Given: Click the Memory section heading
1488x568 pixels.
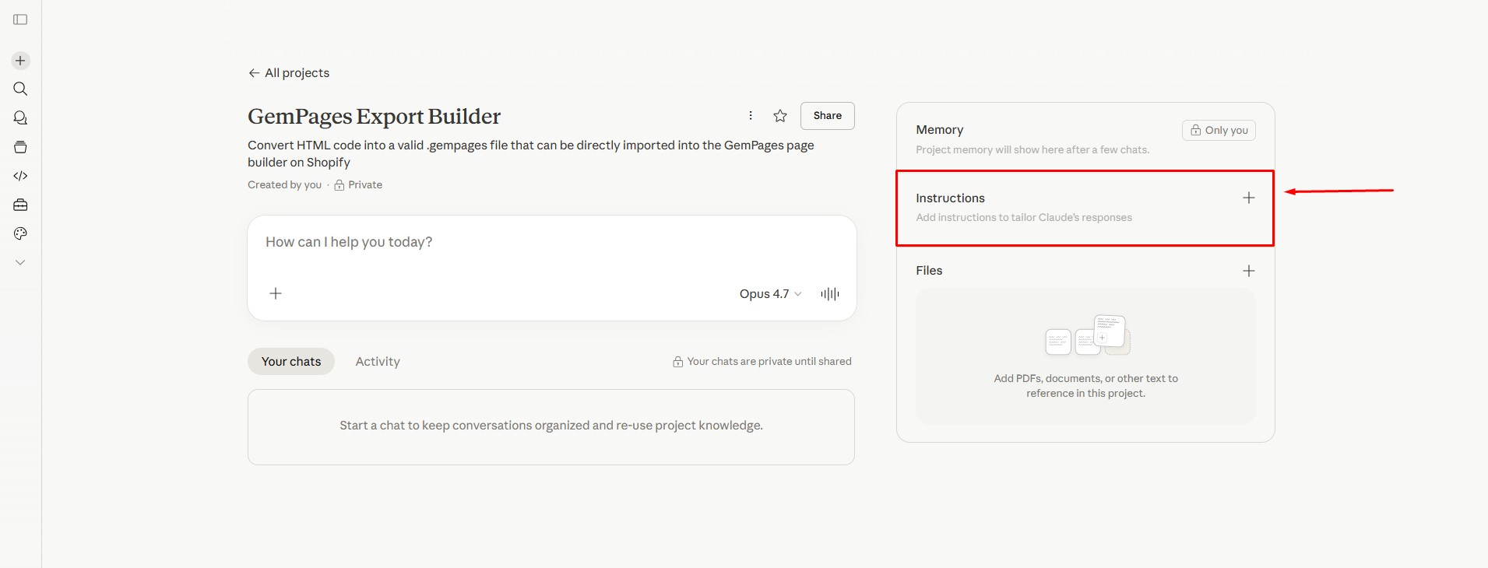Looking at the screenshot, I should [x=939, y=130].
